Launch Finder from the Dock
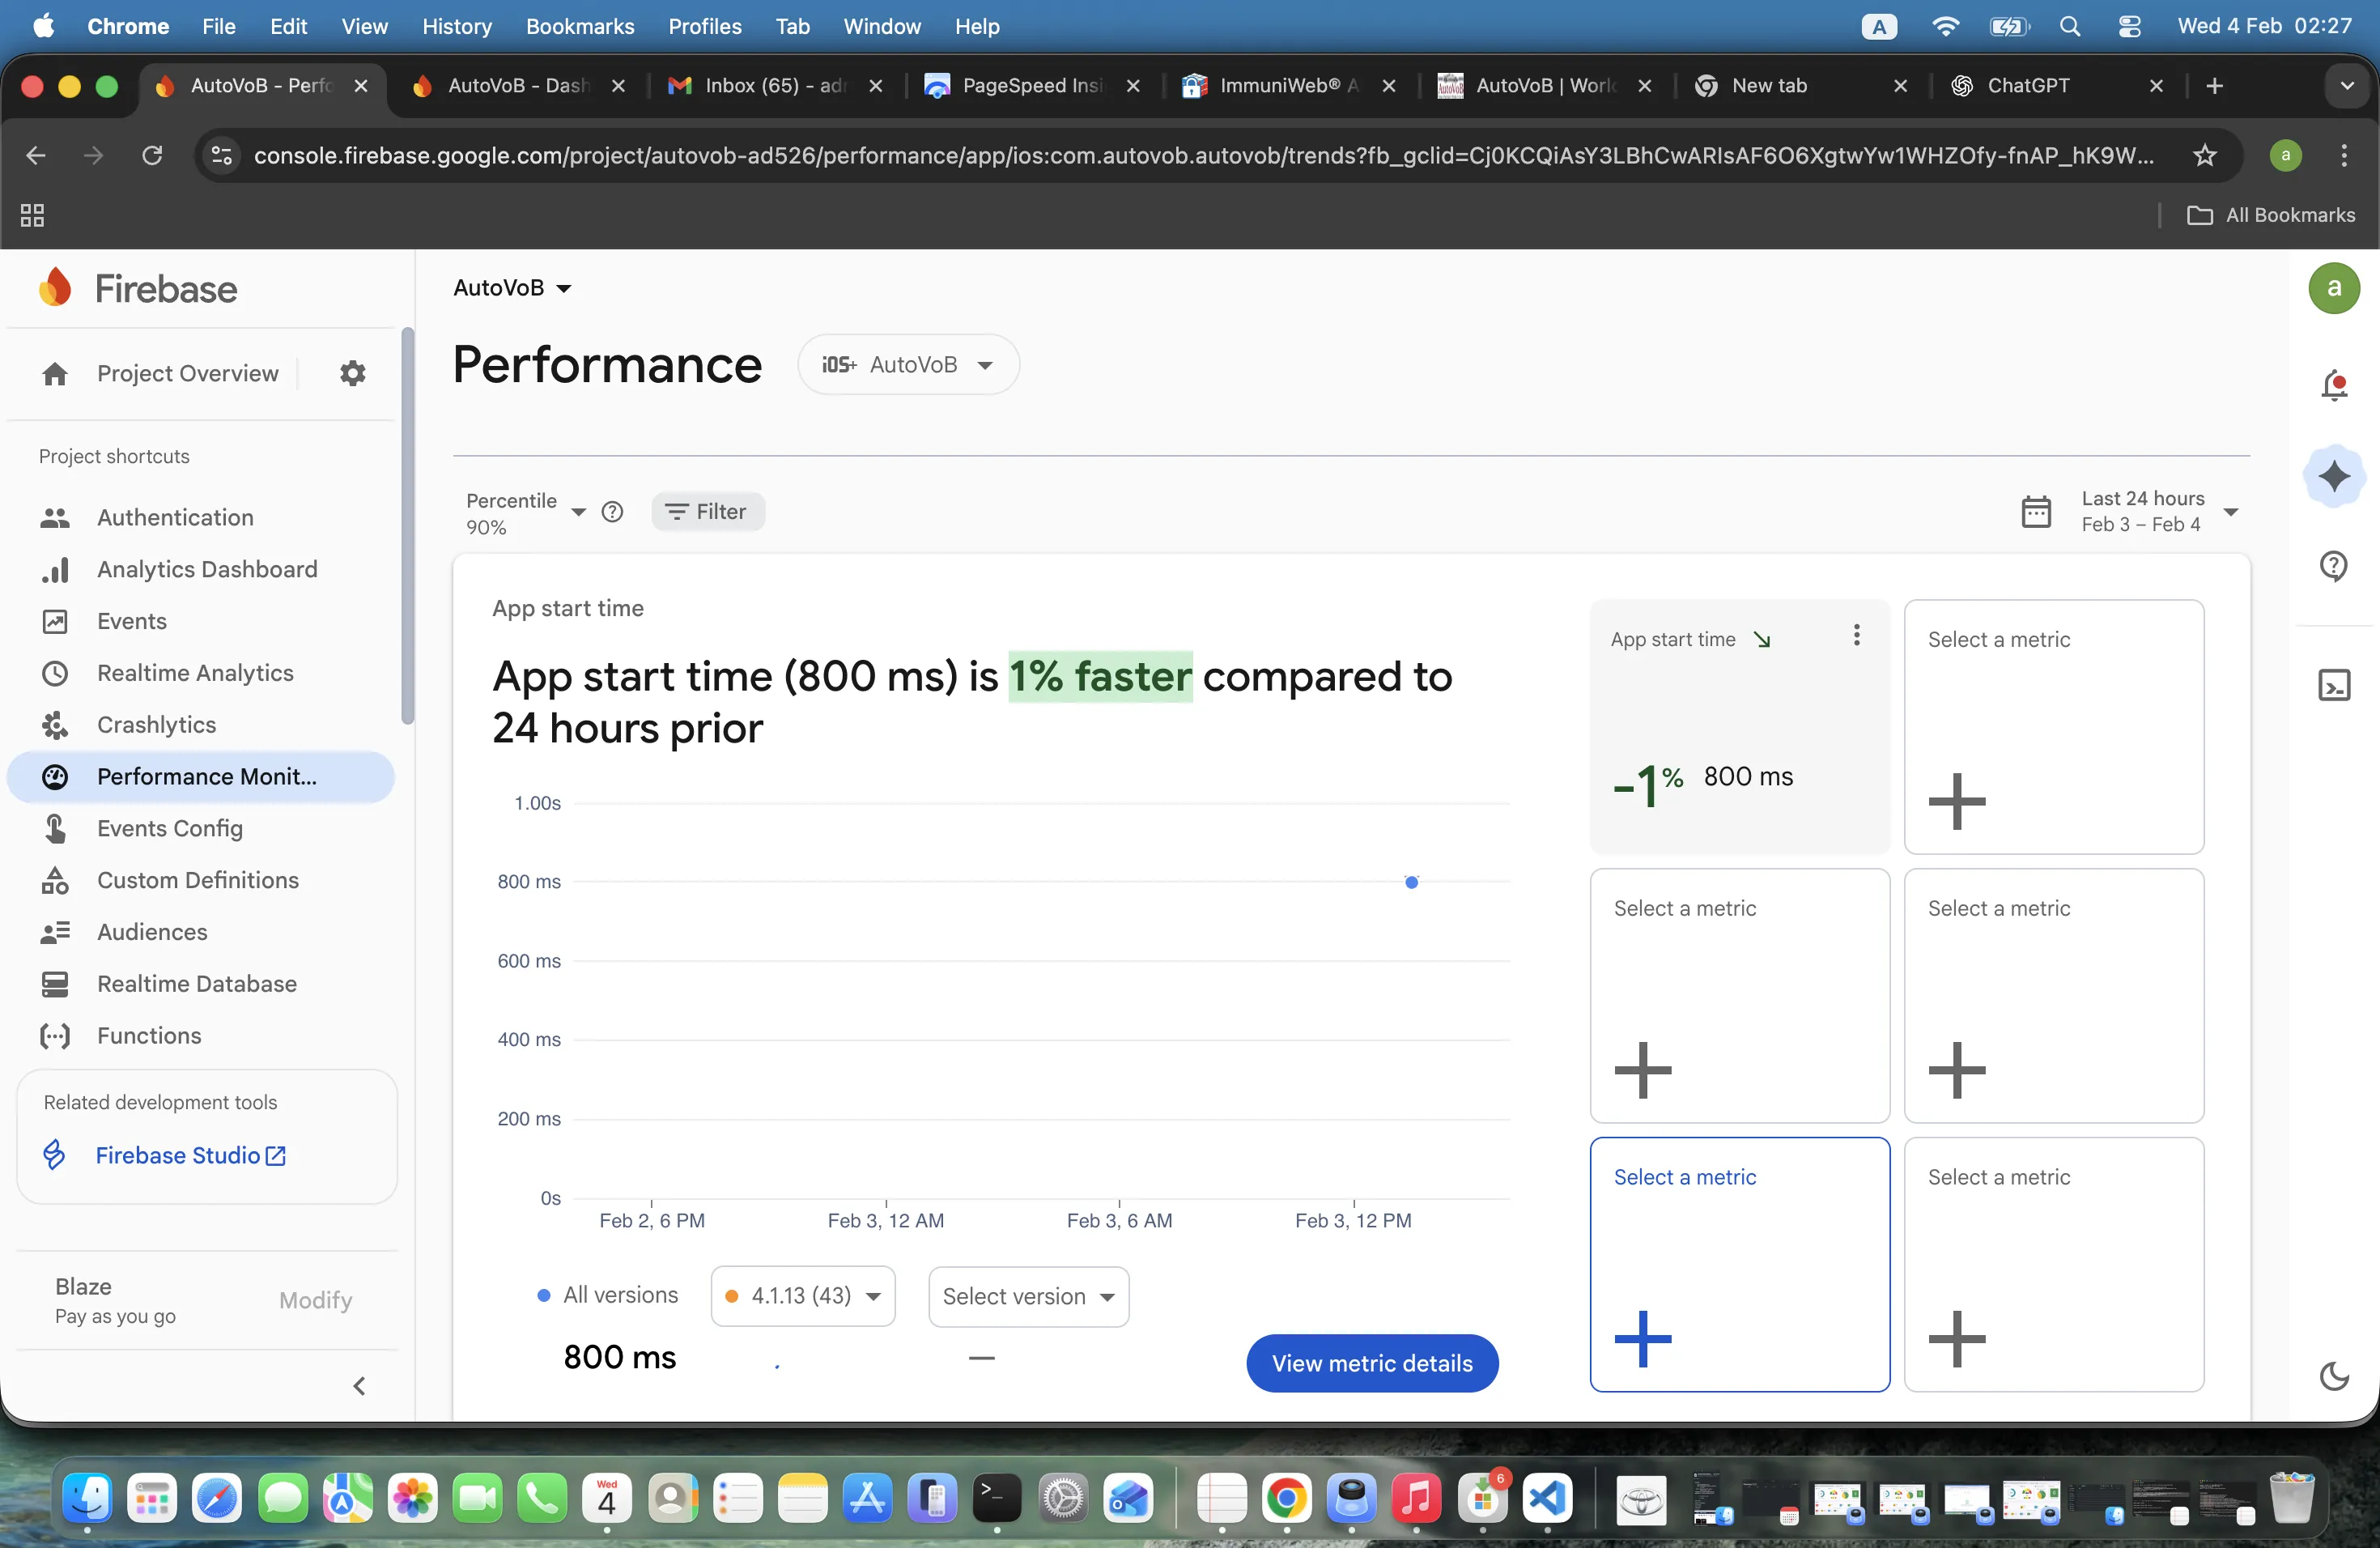This screenshot has height=1548, width=2380. coord(87,1499)
